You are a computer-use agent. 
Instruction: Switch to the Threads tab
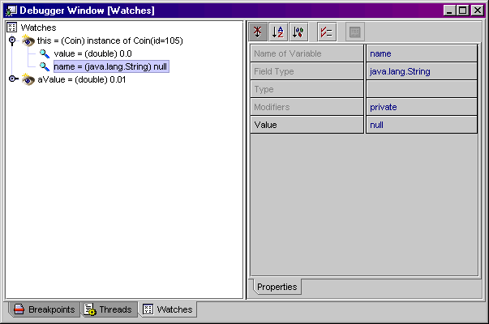109,309
